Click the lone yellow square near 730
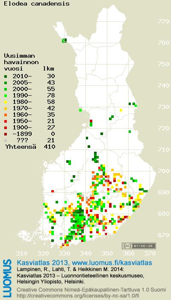The width and height of the screenshot is (171, 300). pyautogui.click(x=121, y=110)
